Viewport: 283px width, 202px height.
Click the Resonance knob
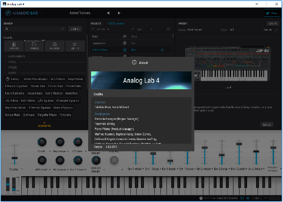(60, 142)
